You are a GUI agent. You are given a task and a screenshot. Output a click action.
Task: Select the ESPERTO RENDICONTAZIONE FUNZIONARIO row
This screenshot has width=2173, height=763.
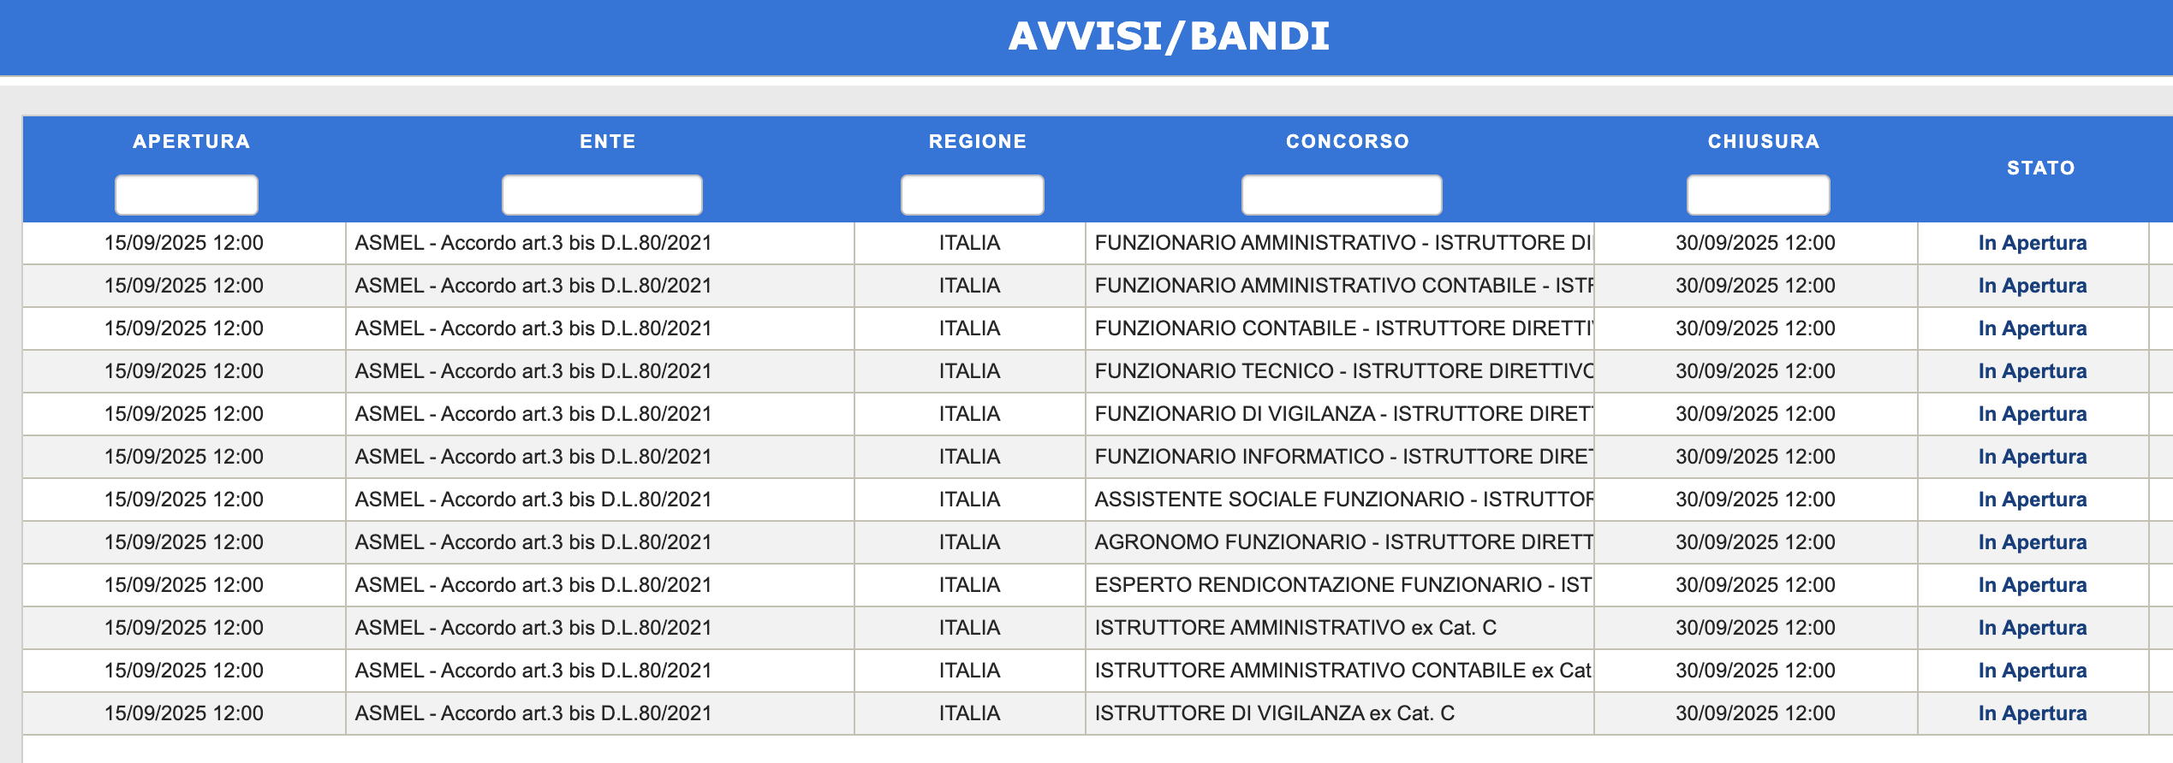1342,584
